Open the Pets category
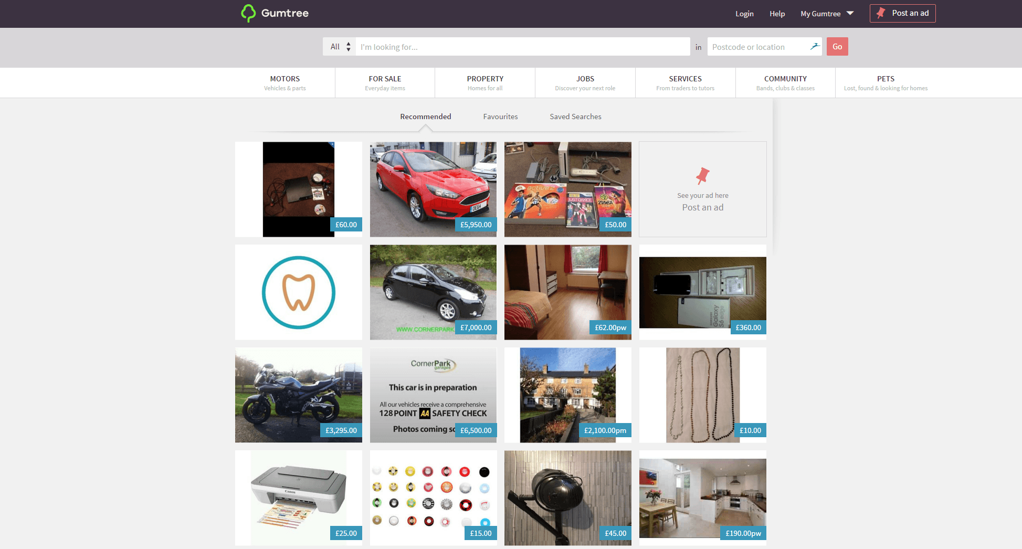 pyautogui.click(x=886, y=82)
